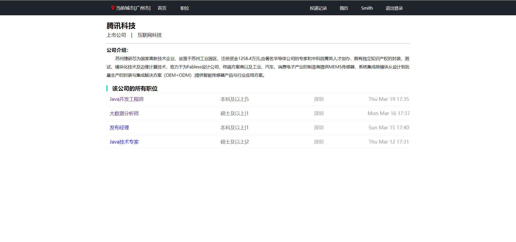
Task: Open the 职位 jobs menu item
Action: pos(185,8)
